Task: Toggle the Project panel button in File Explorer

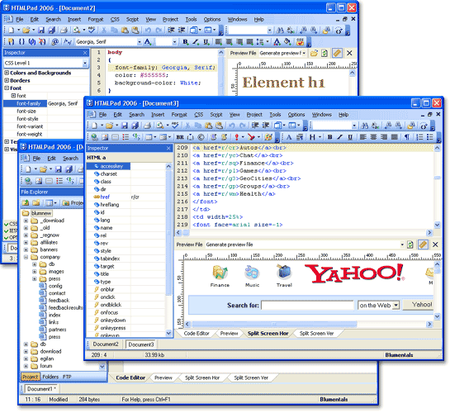Action: [x=30, y=377]
